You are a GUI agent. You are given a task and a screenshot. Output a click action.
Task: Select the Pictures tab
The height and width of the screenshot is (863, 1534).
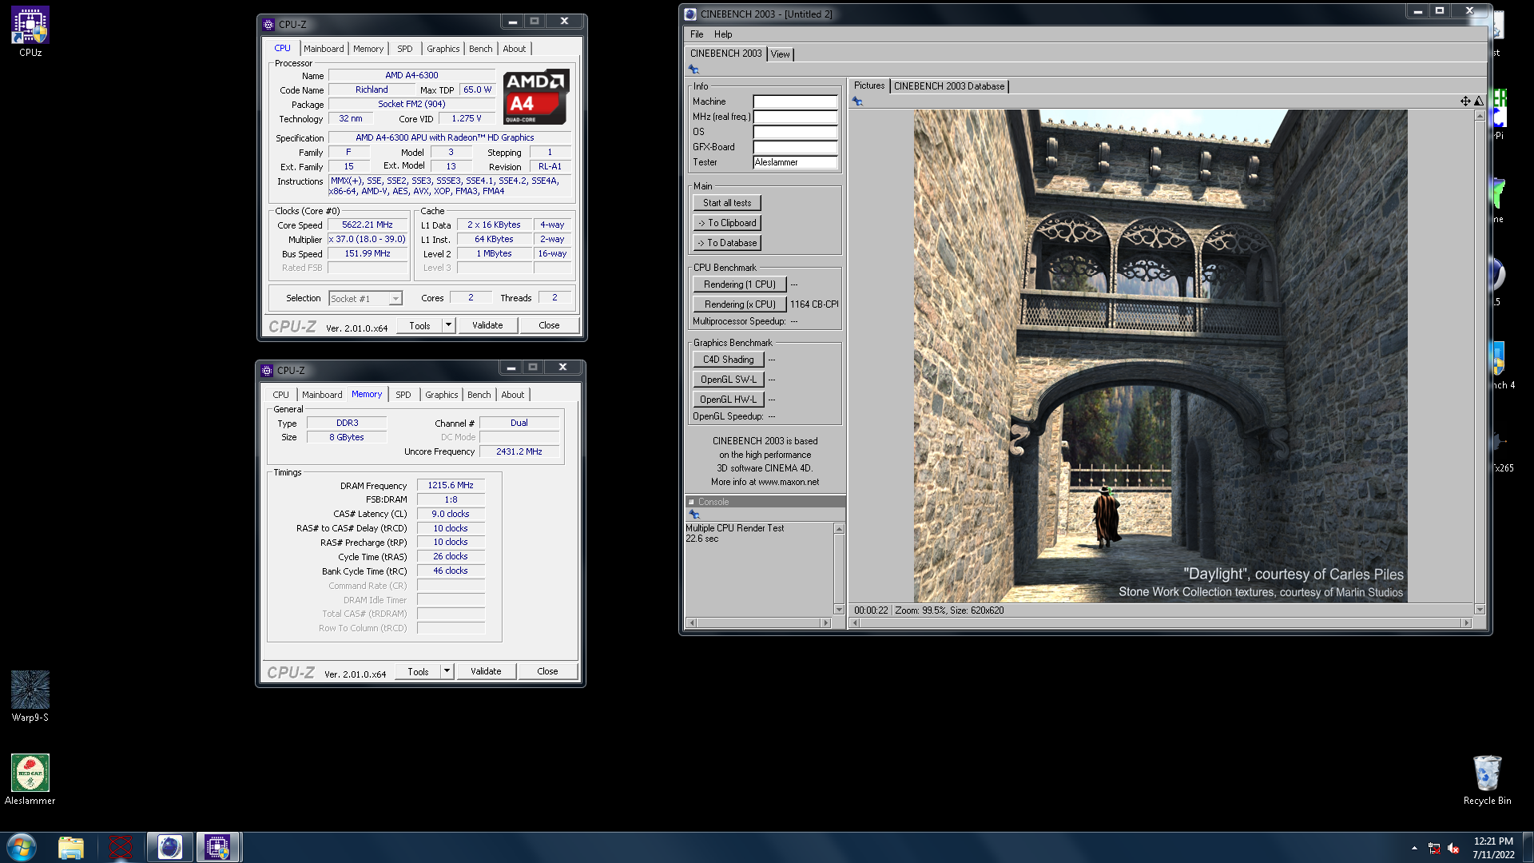(x=869, y=86)
